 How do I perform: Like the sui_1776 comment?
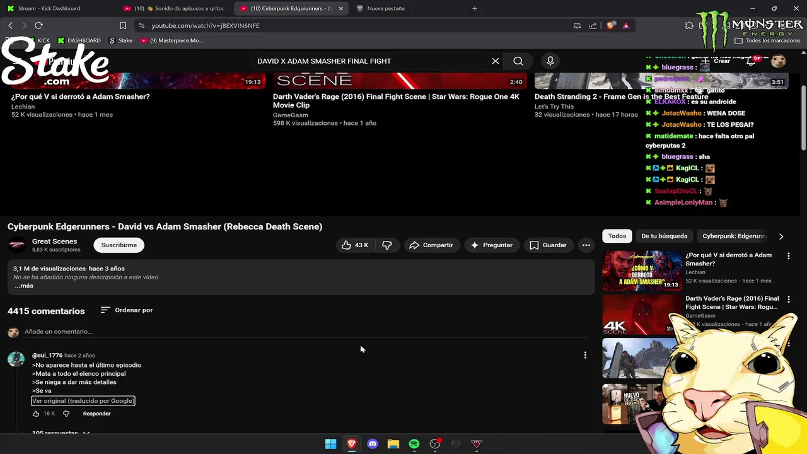[x=36, y=414]
